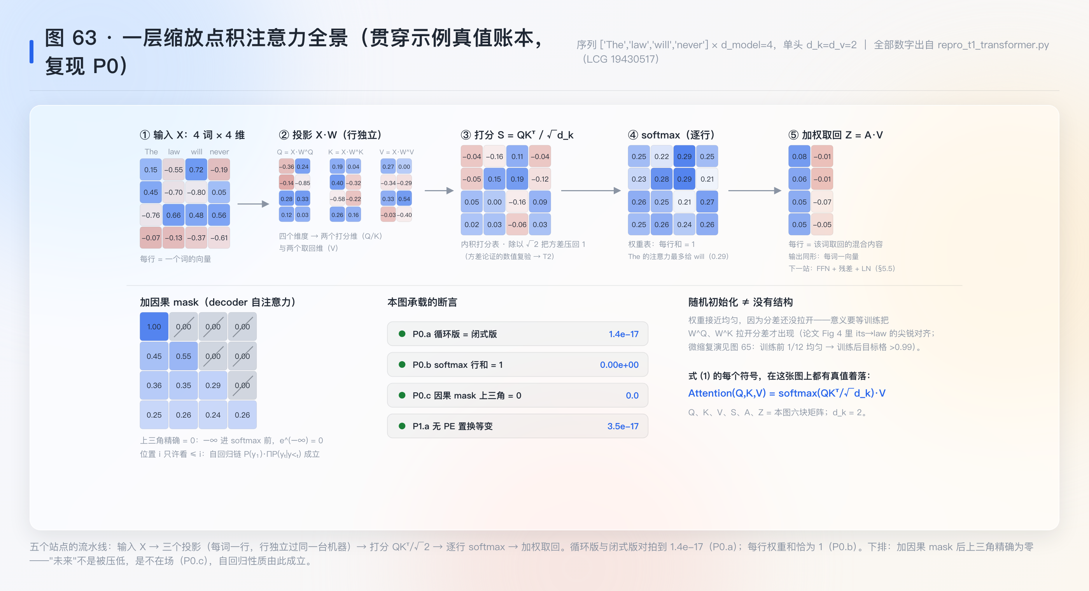The width and height of the screenshot is (1089, 591).
Task: Click the 0.55 cell in the causal mask grid
Action: coord(184,356)
